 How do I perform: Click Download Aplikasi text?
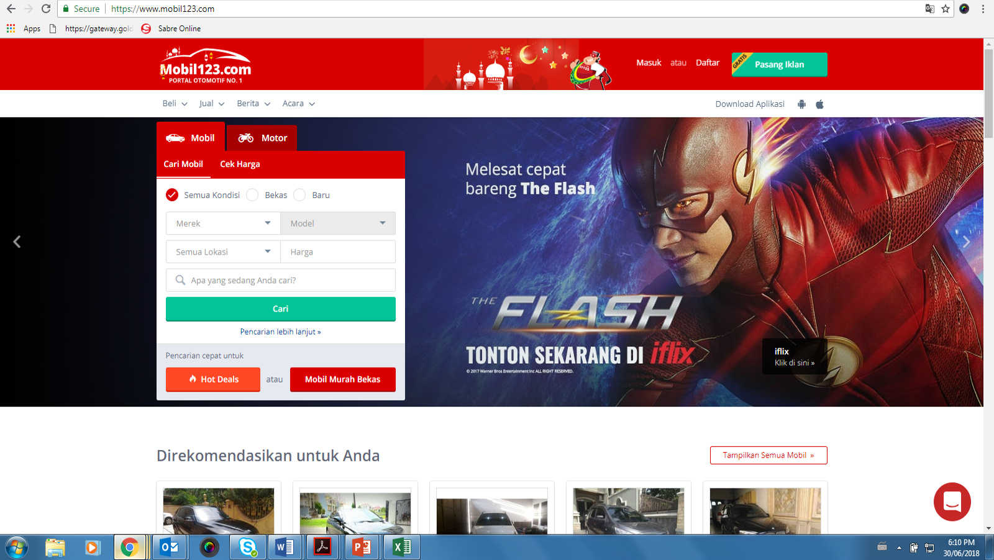[x=750, y=104]
